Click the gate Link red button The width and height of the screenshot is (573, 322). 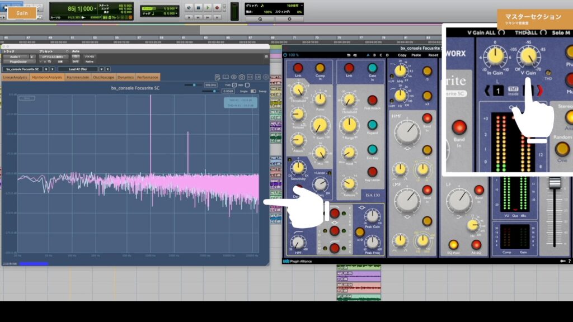pos(349,68)
